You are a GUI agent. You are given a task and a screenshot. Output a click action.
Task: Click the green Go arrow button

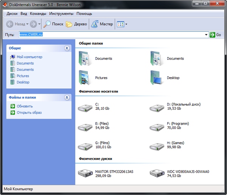tap(213, 35)
